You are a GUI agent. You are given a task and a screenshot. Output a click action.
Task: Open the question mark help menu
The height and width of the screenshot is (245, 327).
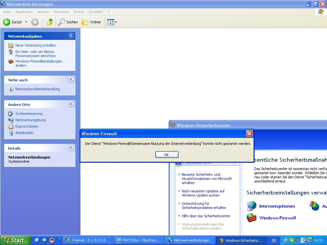click(x=109, y=12)
